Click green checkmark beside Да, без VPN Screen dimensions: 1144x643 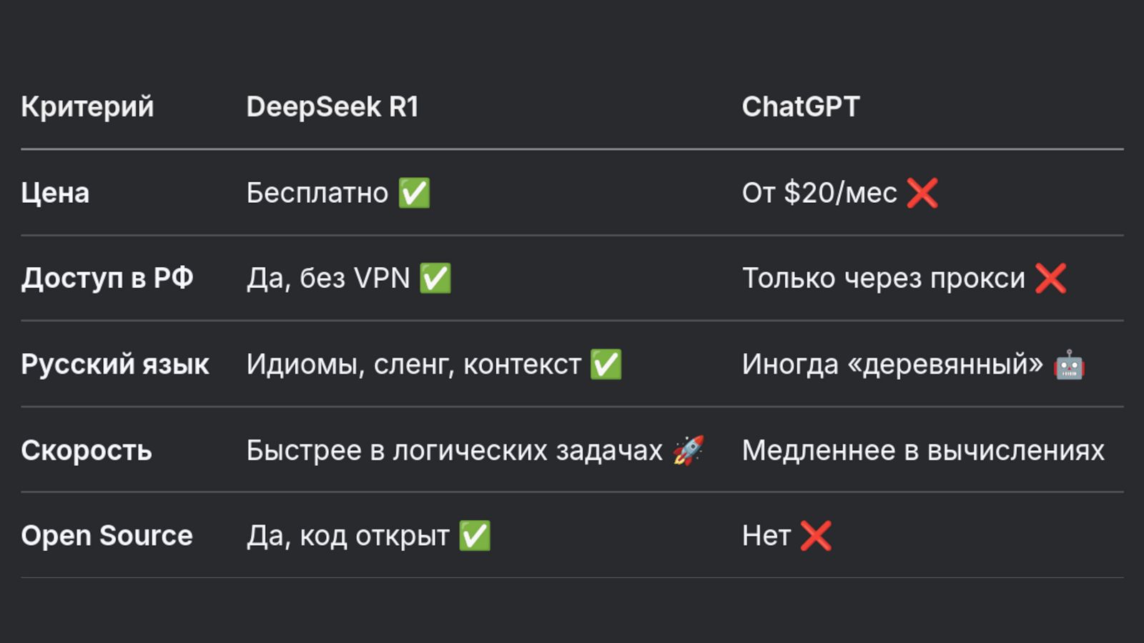tap(435, 279)
